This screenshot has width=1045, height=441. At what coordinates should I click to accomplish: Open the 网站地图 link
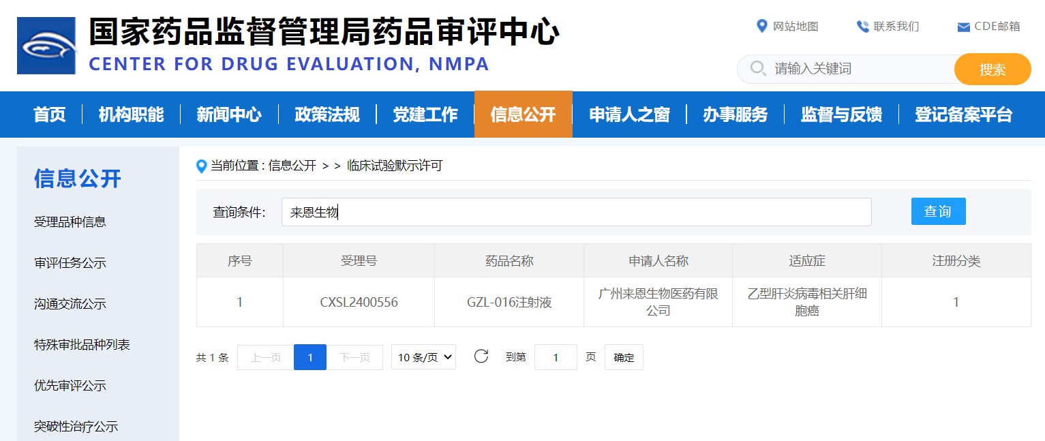(x=796, y=27)
